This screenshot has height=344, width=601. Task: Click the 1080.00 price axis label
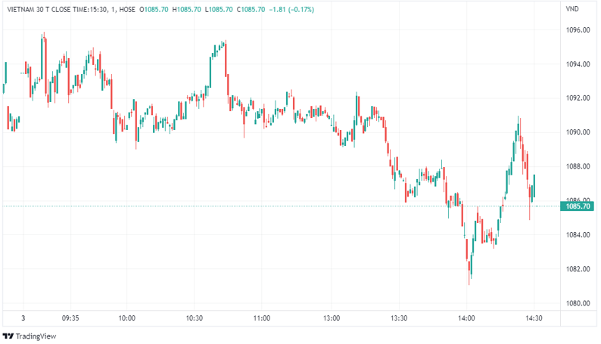[x=578, y=303]
